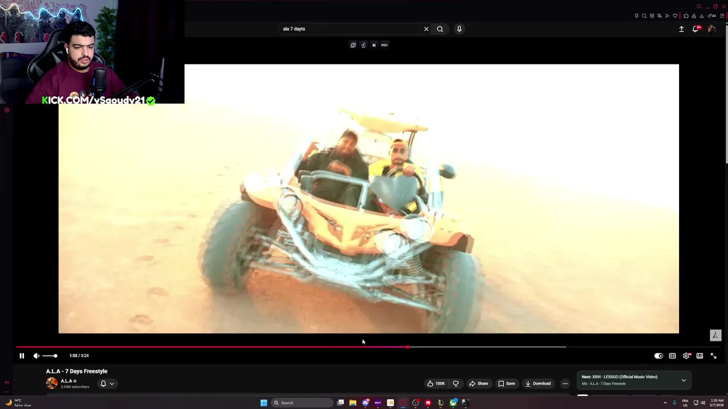Open the Windows Start menu
Image resolution: width=728 pixels, height=409 pixels.
(264, 403)
